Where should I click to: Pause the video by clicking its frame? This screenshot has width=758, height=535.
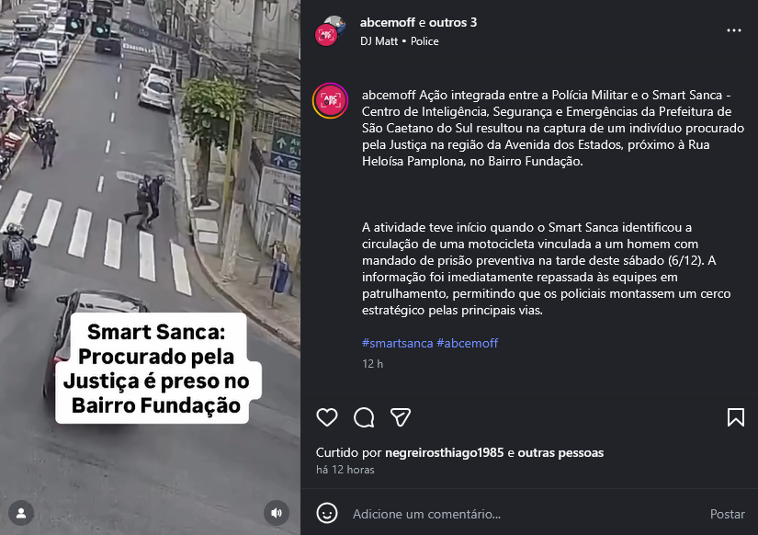pyautogui.click(x=150, y=193)
